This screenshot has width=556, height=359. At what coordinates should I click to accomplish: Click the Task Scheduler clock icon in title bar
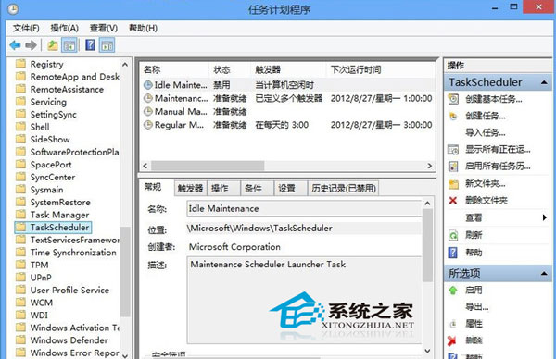tap(13, 9)
